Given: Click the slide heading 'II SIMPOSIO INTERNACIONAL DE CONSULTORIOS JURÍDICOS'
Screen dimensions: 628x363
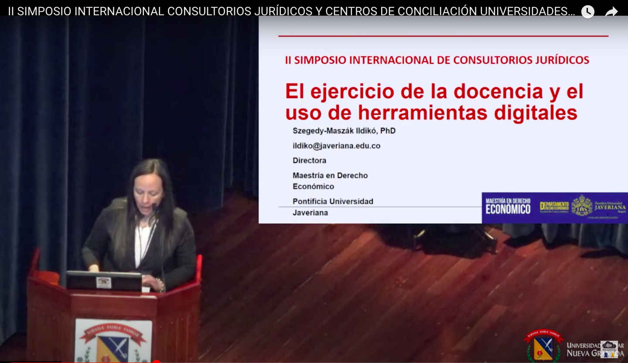Looking at the screenshot, I should tap(437, 60).
